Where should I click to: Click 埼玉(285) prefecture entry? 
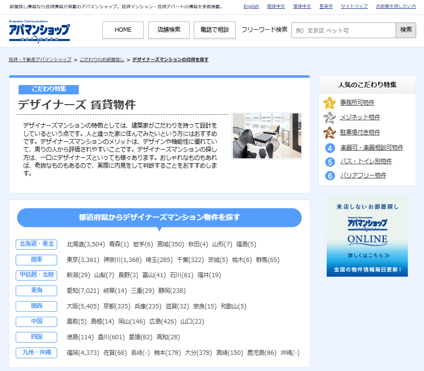[159, 260]
